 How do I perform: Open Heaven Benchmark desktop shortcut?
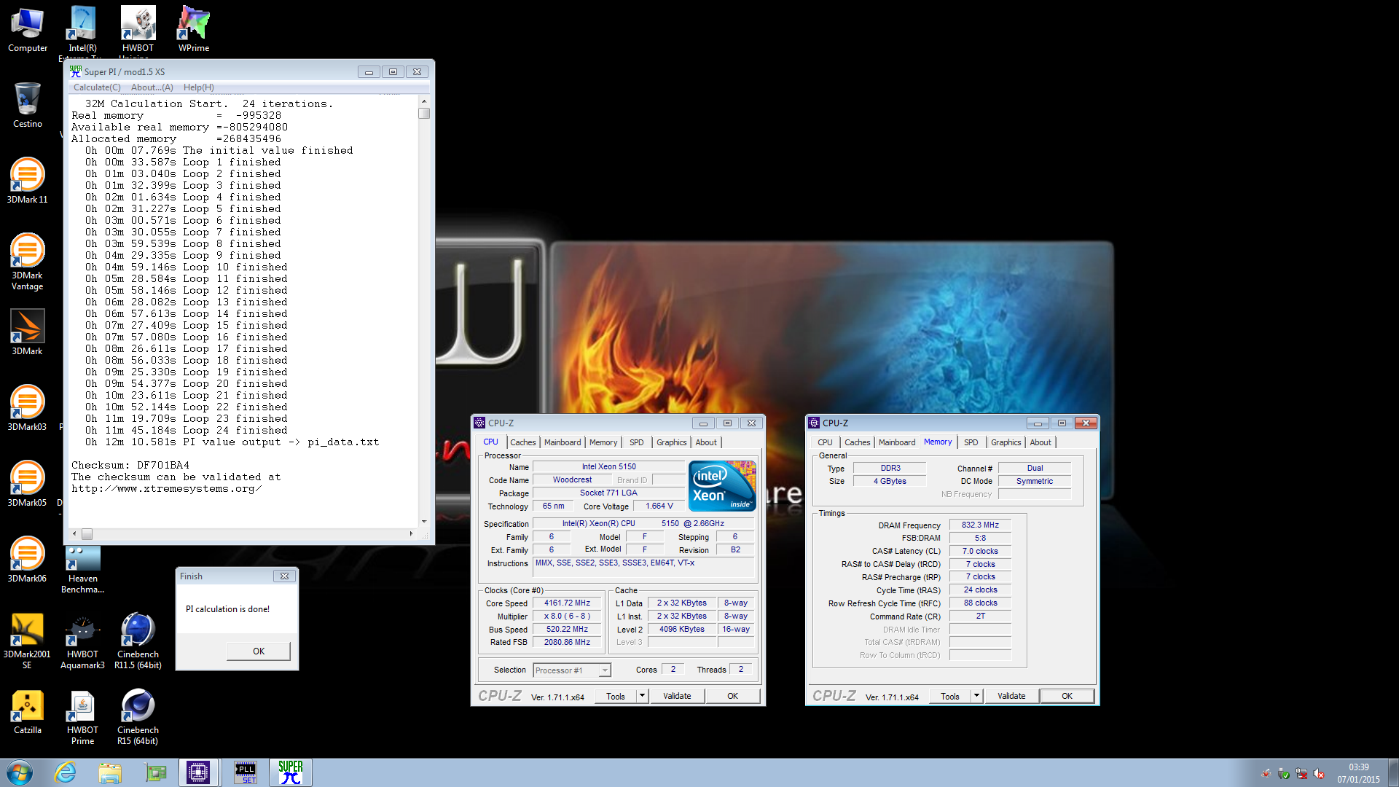click(82, 570)
